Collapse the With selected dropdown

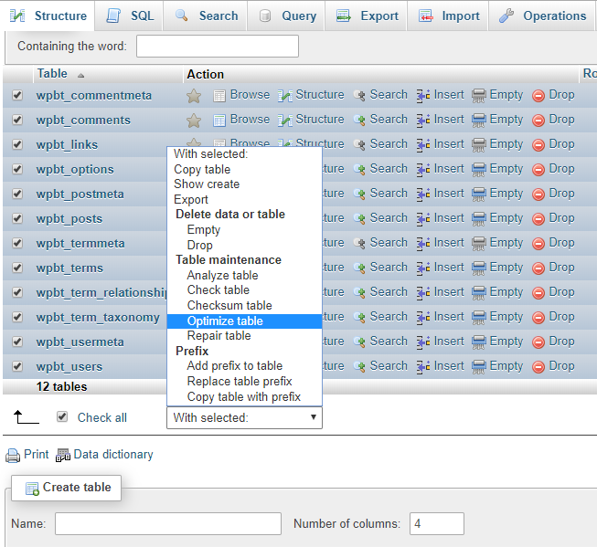coord(245,417)
